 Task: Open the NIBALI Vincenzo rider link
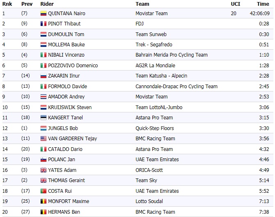pos(66,55)
